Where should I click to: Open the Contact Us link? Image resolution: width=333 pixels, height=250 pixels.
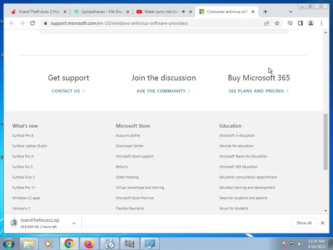[x=68, y=91]
